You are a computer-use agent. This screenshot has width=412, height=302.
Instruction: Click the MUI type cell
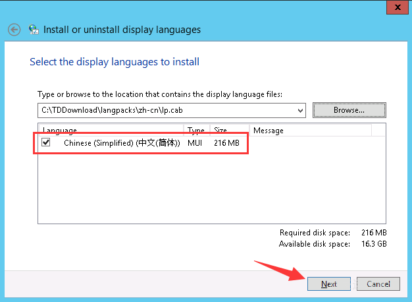(196, 142)
